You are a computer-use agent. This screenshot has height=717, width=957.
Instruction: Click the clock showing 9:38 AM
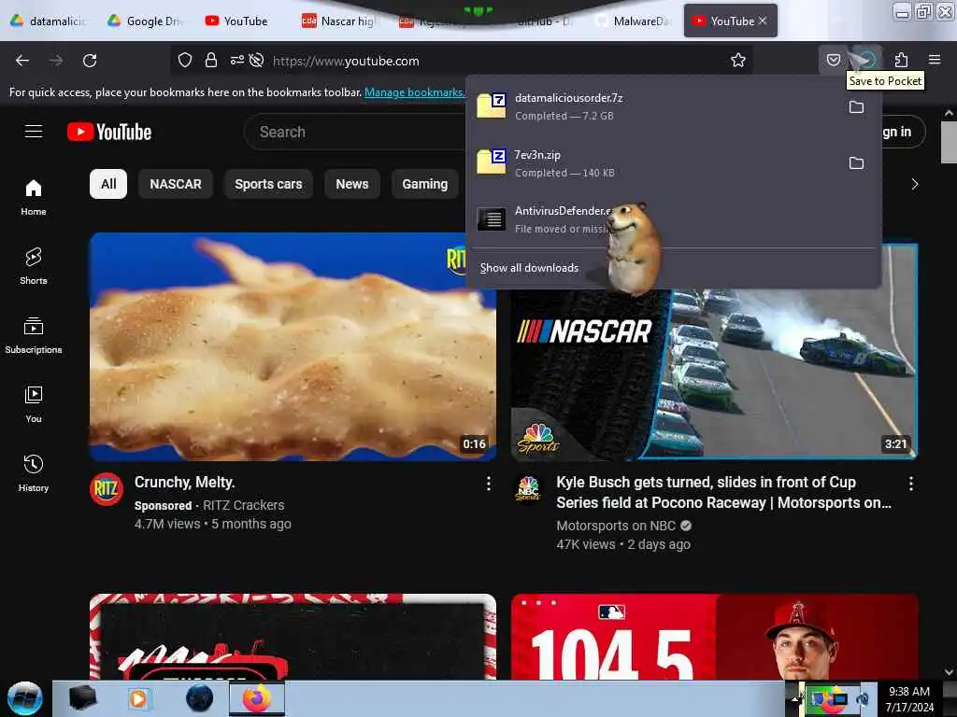[x=908, y=692]
